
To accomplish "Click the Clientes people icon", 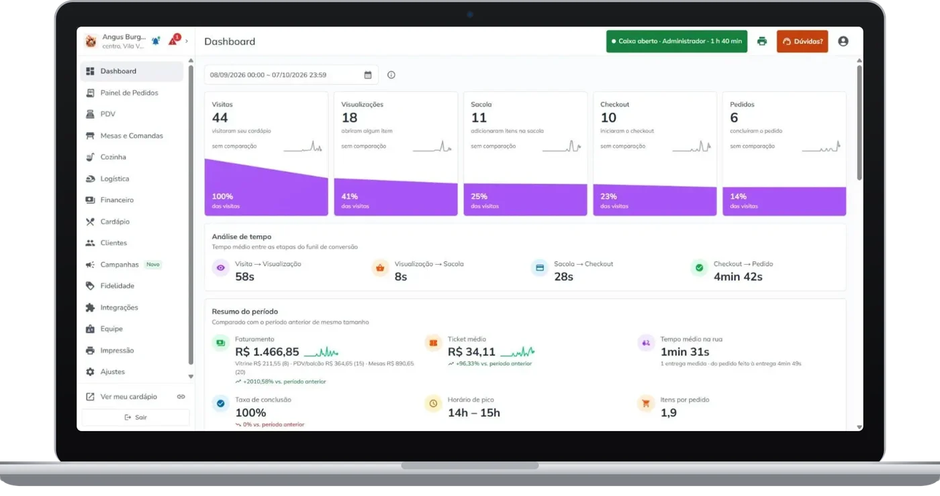I will 90,243.
